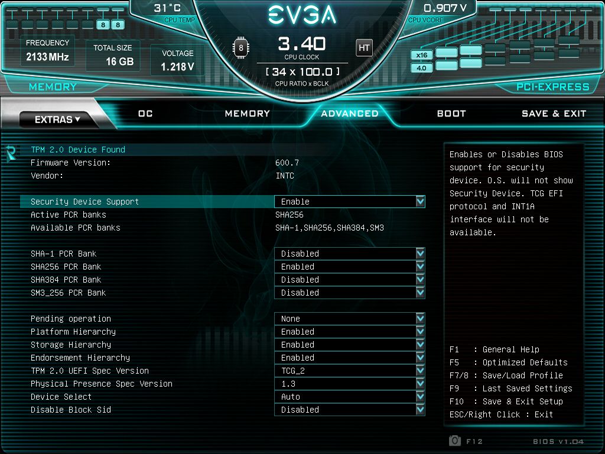The width and height of the screenshot is (605, 454).
Task: Click the first populated memory slot marked 8
Action: (x=103, y=25)
